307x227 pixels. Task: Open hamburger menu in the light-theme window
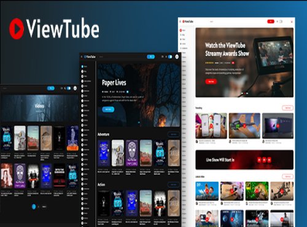tap(180, 21)
